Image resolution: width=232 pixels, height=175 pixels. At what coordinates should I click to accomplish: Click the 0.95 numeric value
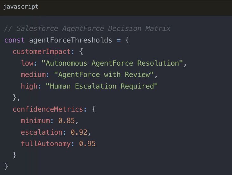(x=87, y=144)
